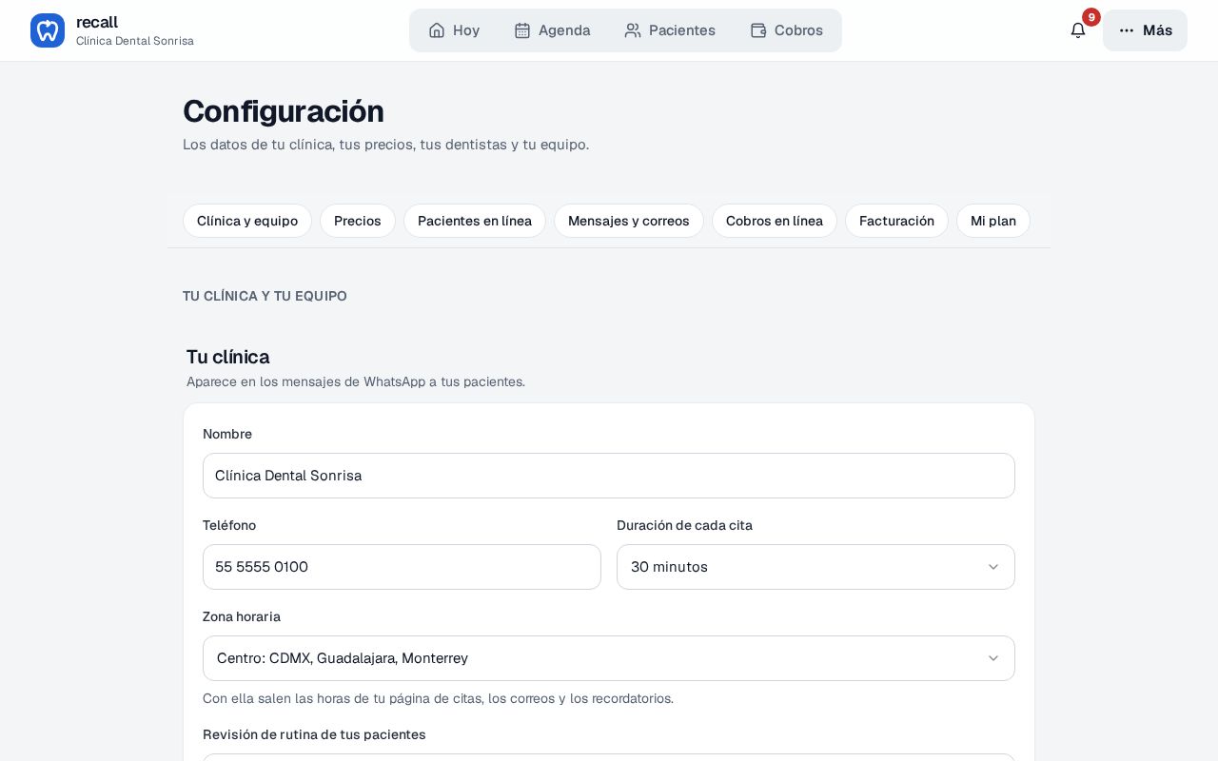This screenshot has height=761, width=1218.
Task: Go to the Cobros en línea section
Action: [x=775, y=221]
